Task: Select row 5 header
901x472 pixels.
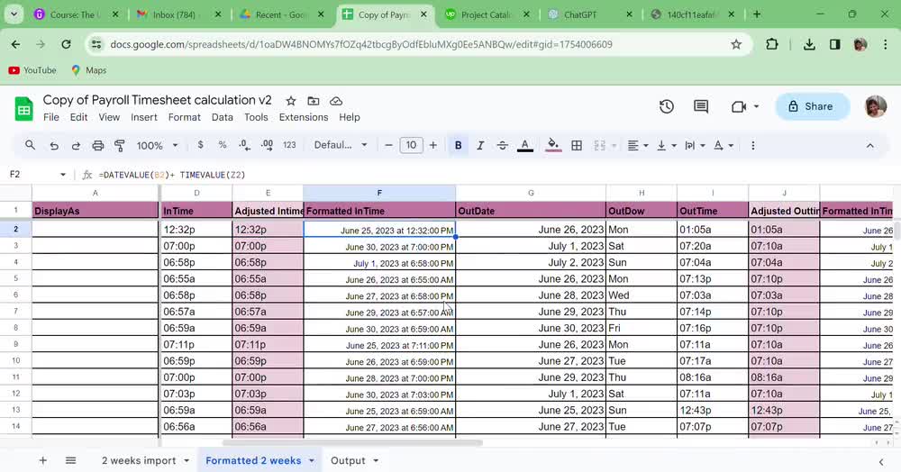Action: [15, 278]
